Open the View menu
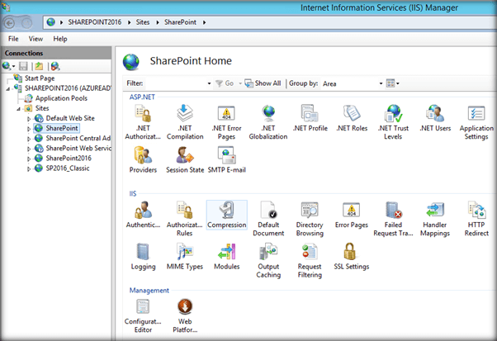The image size is (497, 341). coord(35,39)
